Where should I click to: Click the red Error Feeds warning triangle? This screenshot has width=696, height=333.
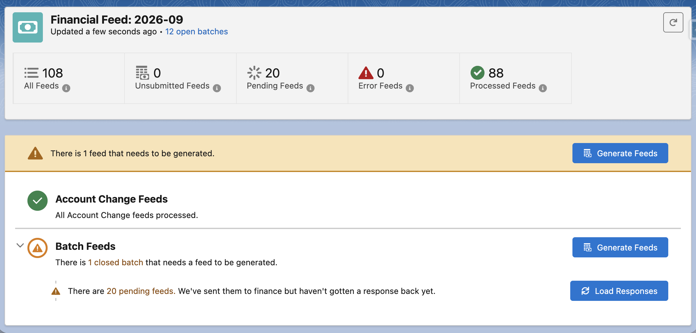click(366, 73)
